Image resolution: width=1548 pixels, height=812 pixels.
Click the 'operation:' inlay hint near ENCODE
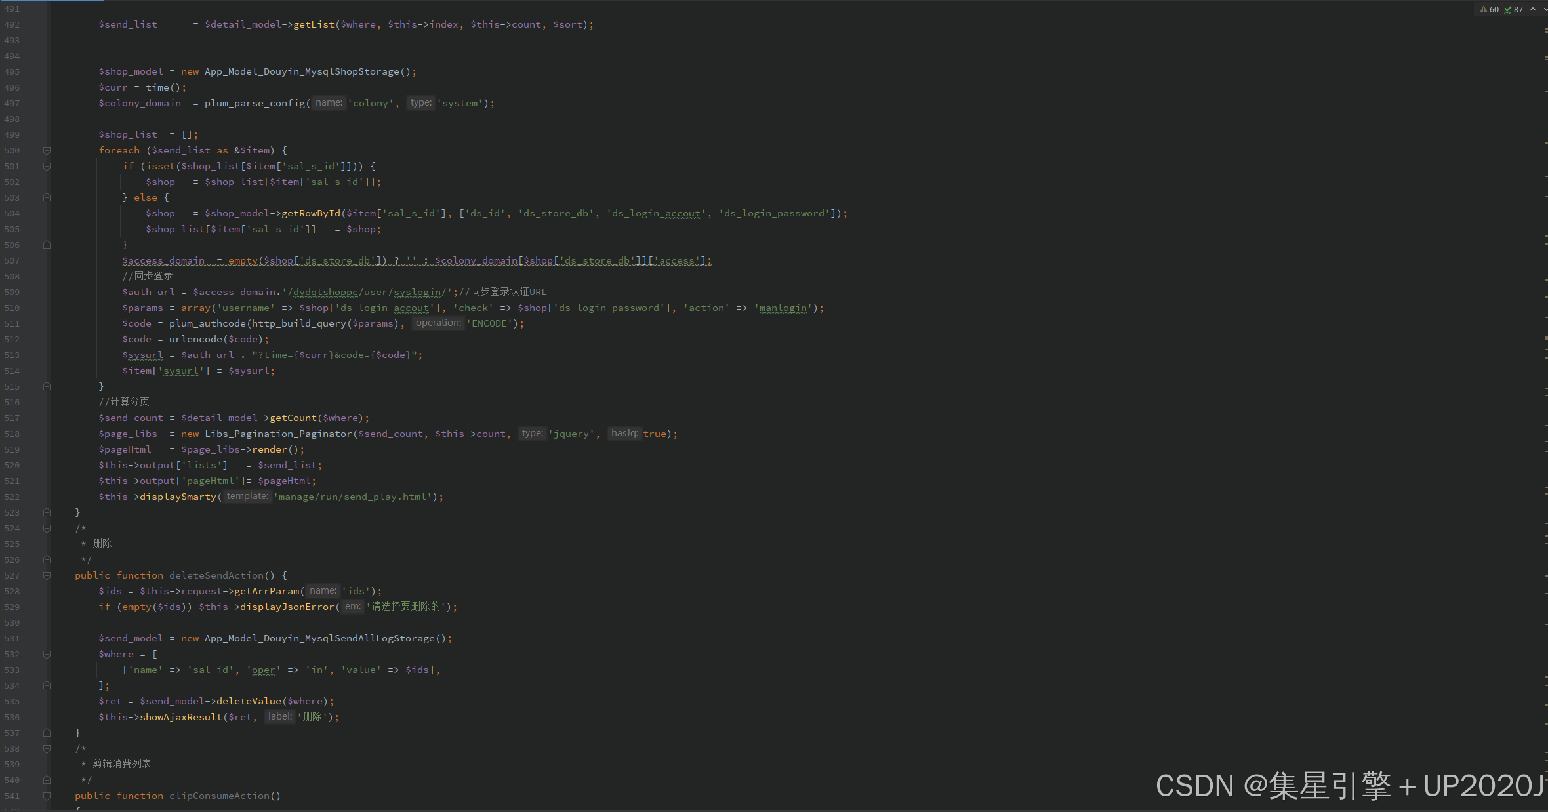(438, 323)
